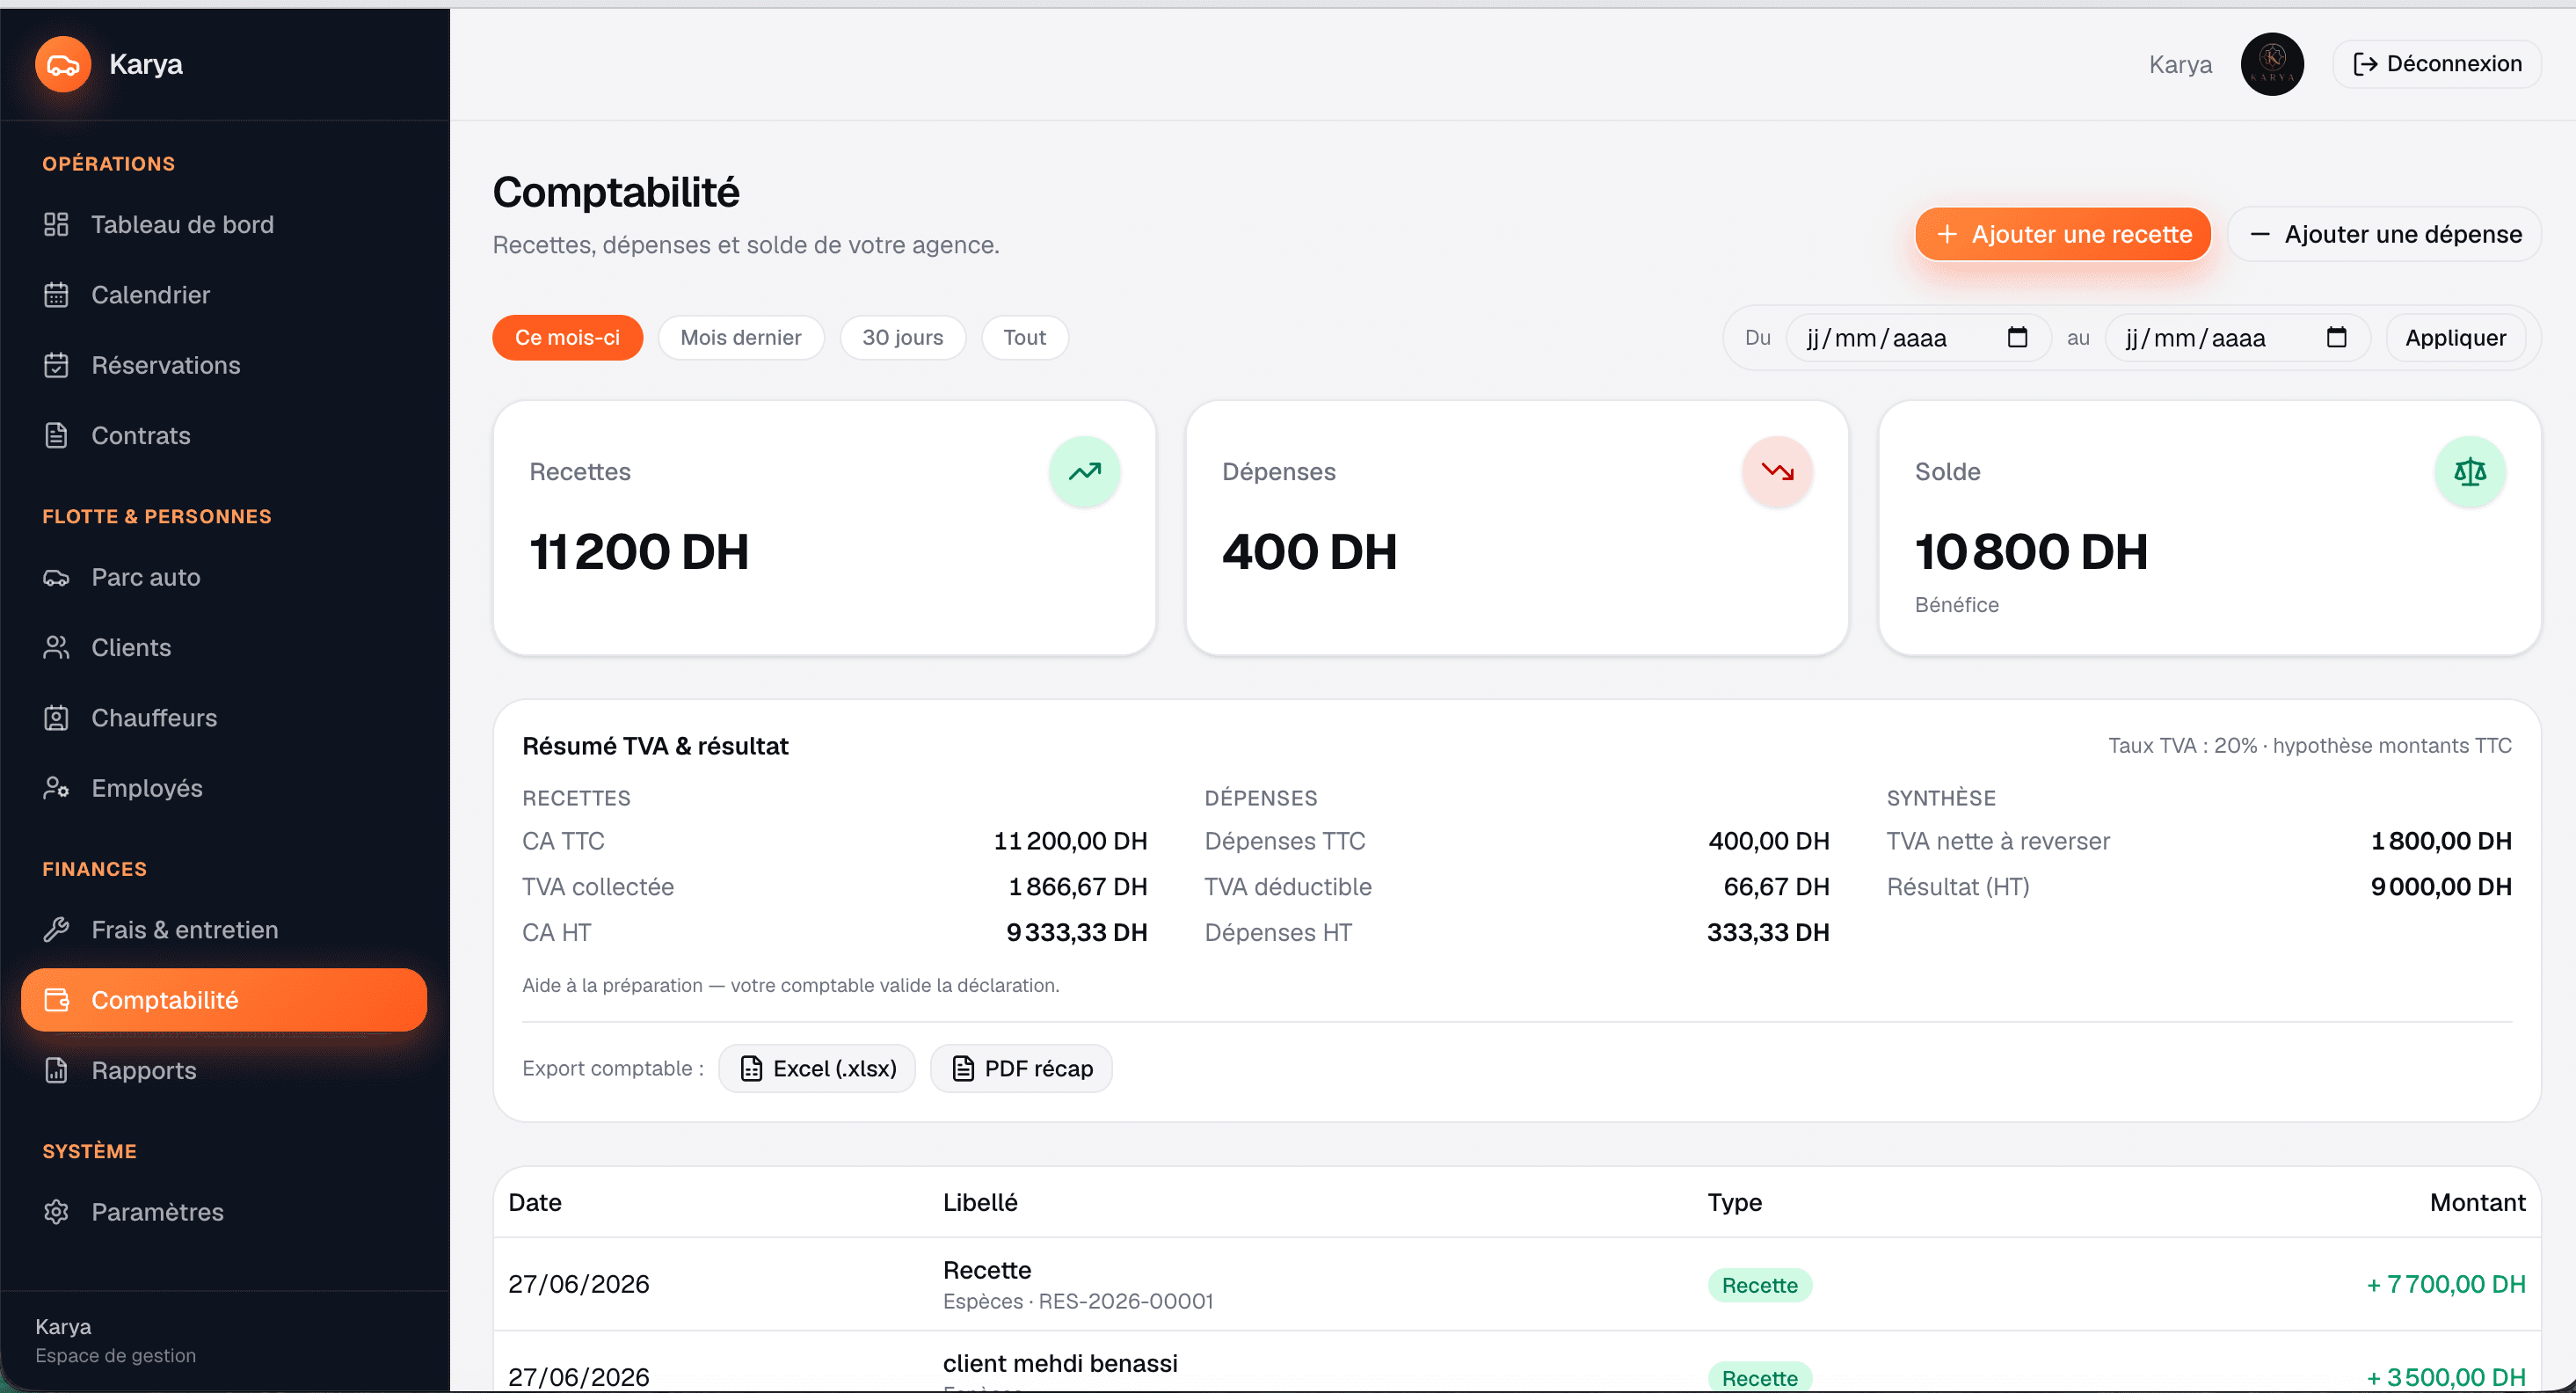Click the TVA déductible value 66,67 DH
This screenshot has height=1393, width=2576.
(x=1776, y=888)
